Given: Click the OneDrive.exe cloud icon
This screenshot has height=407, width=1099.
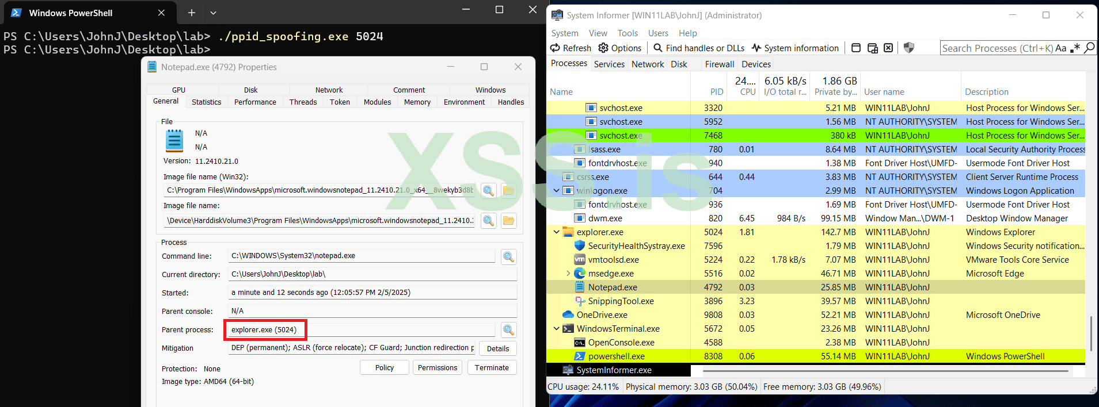Looking at the screenshot, I should pyautogui.click(x=568, y=314).
